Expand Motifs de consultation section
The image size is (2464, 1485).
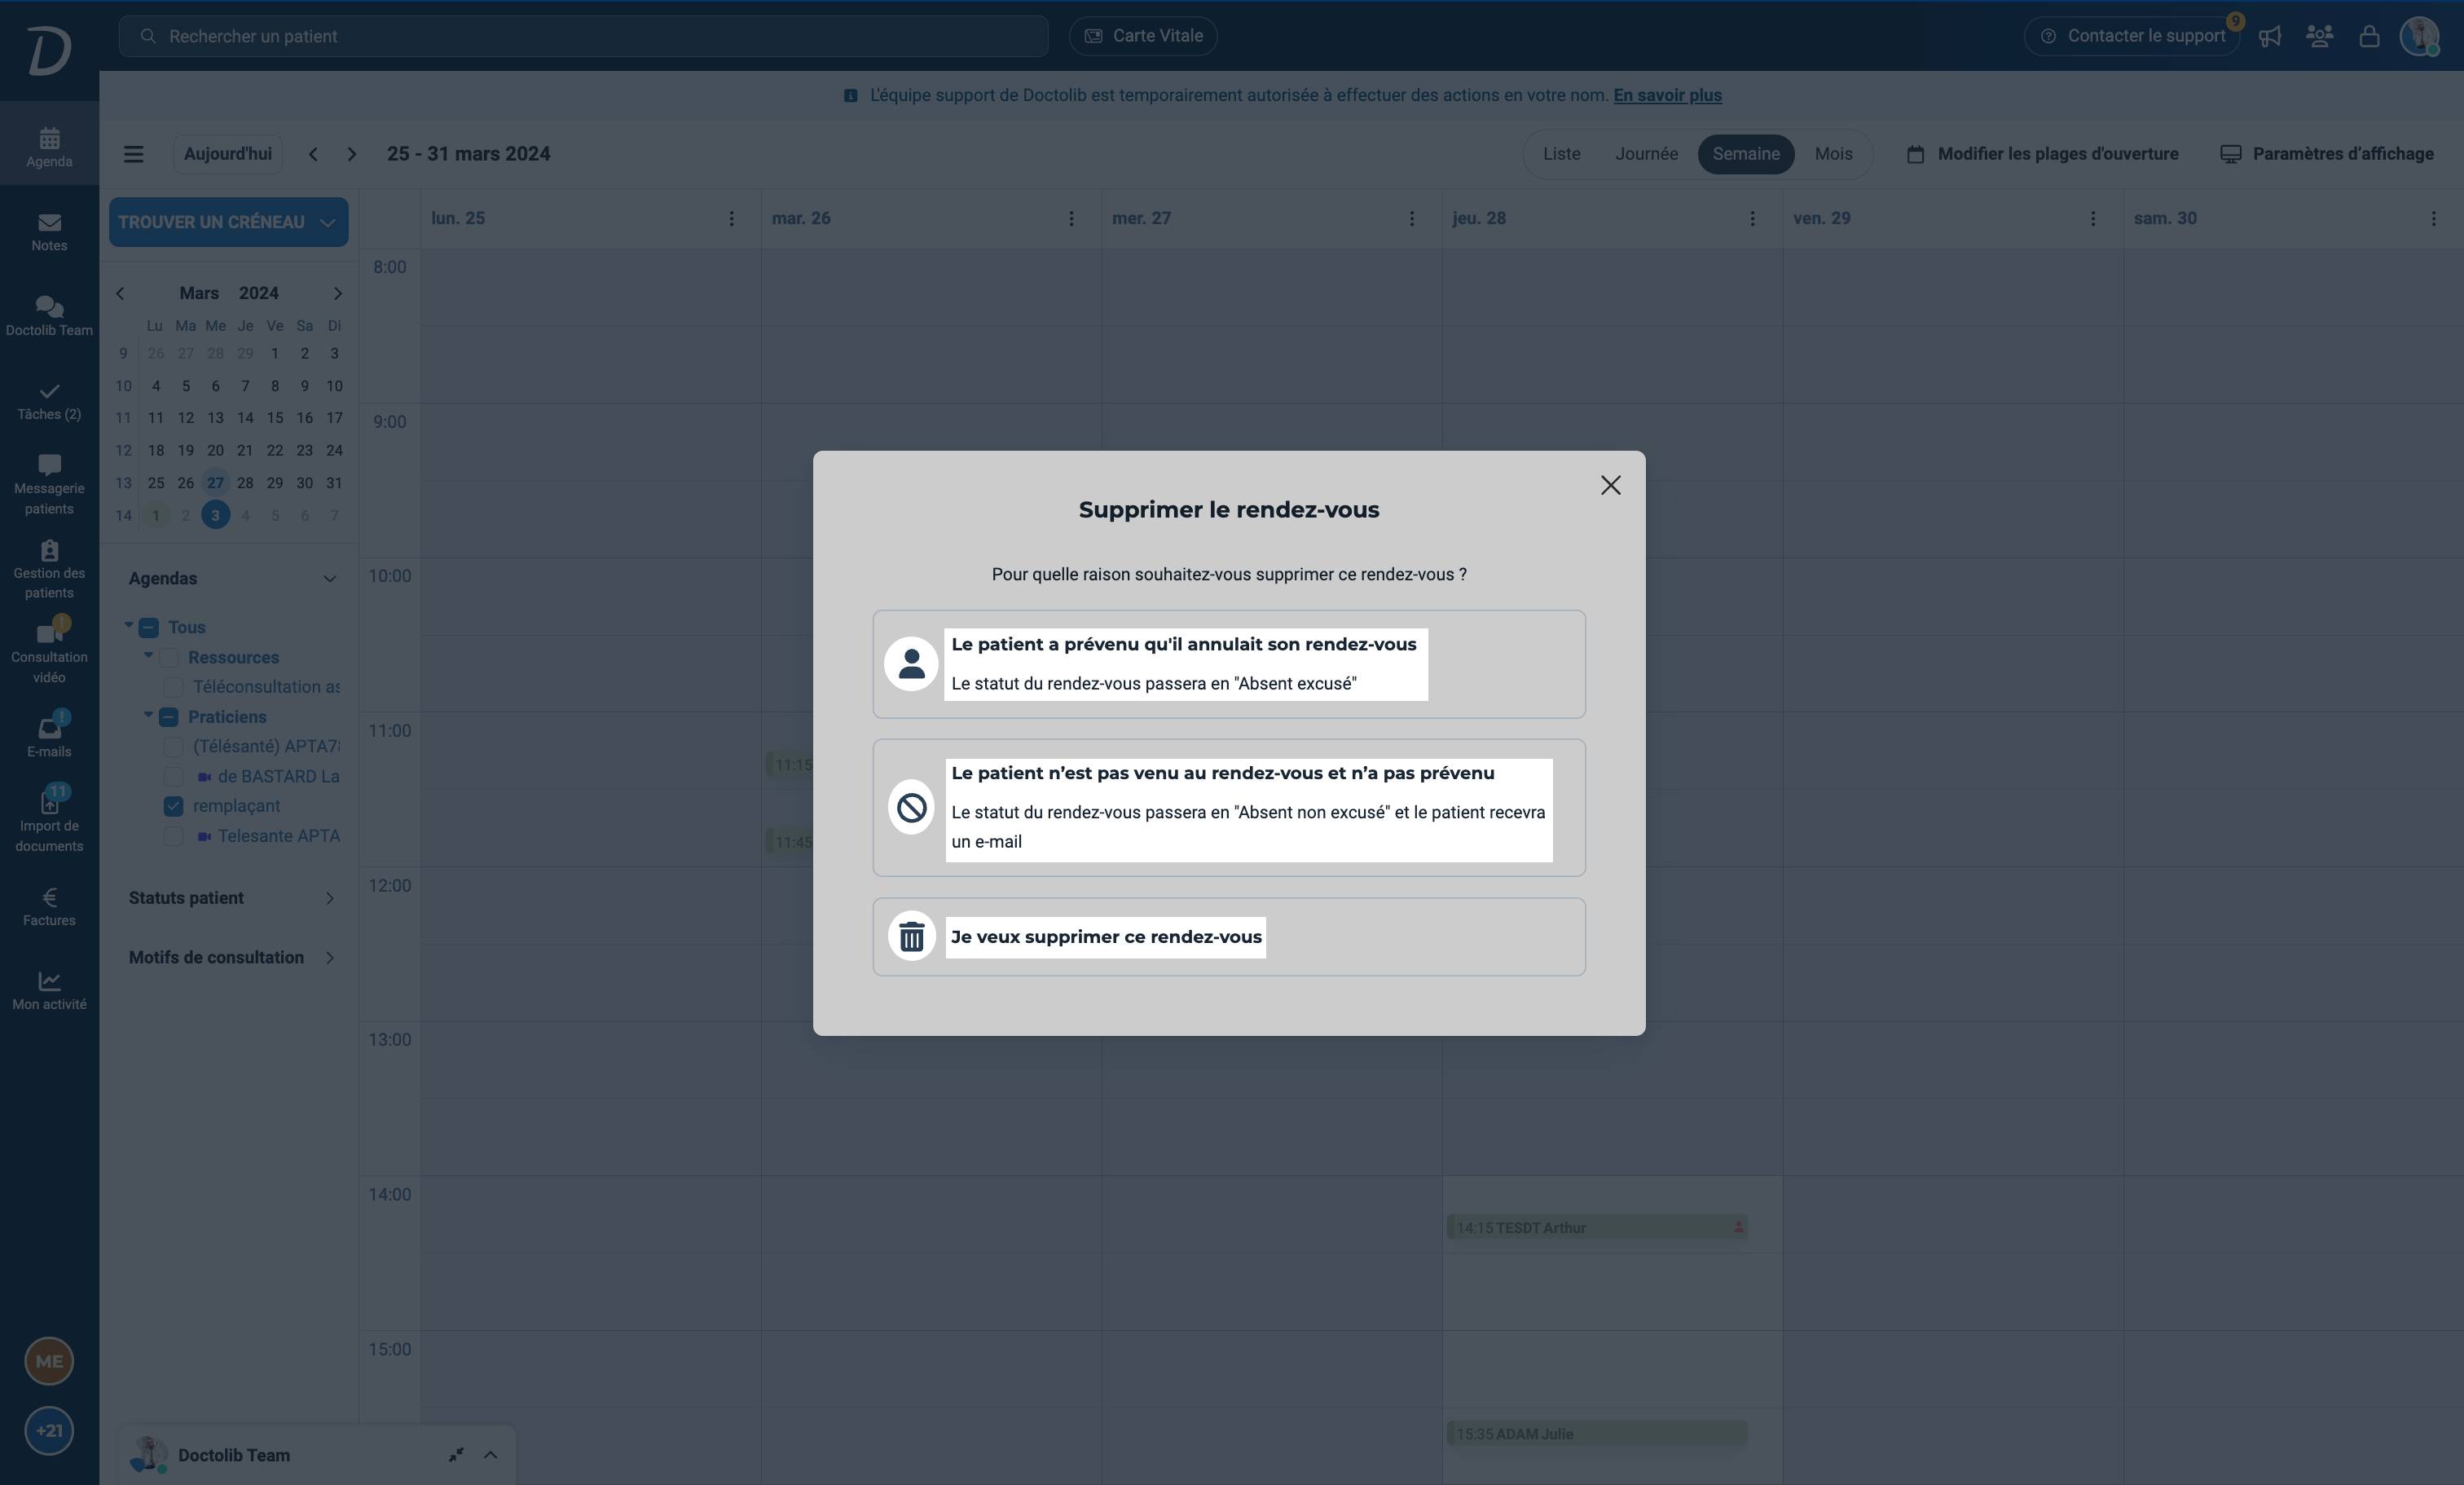pos(330,958)
